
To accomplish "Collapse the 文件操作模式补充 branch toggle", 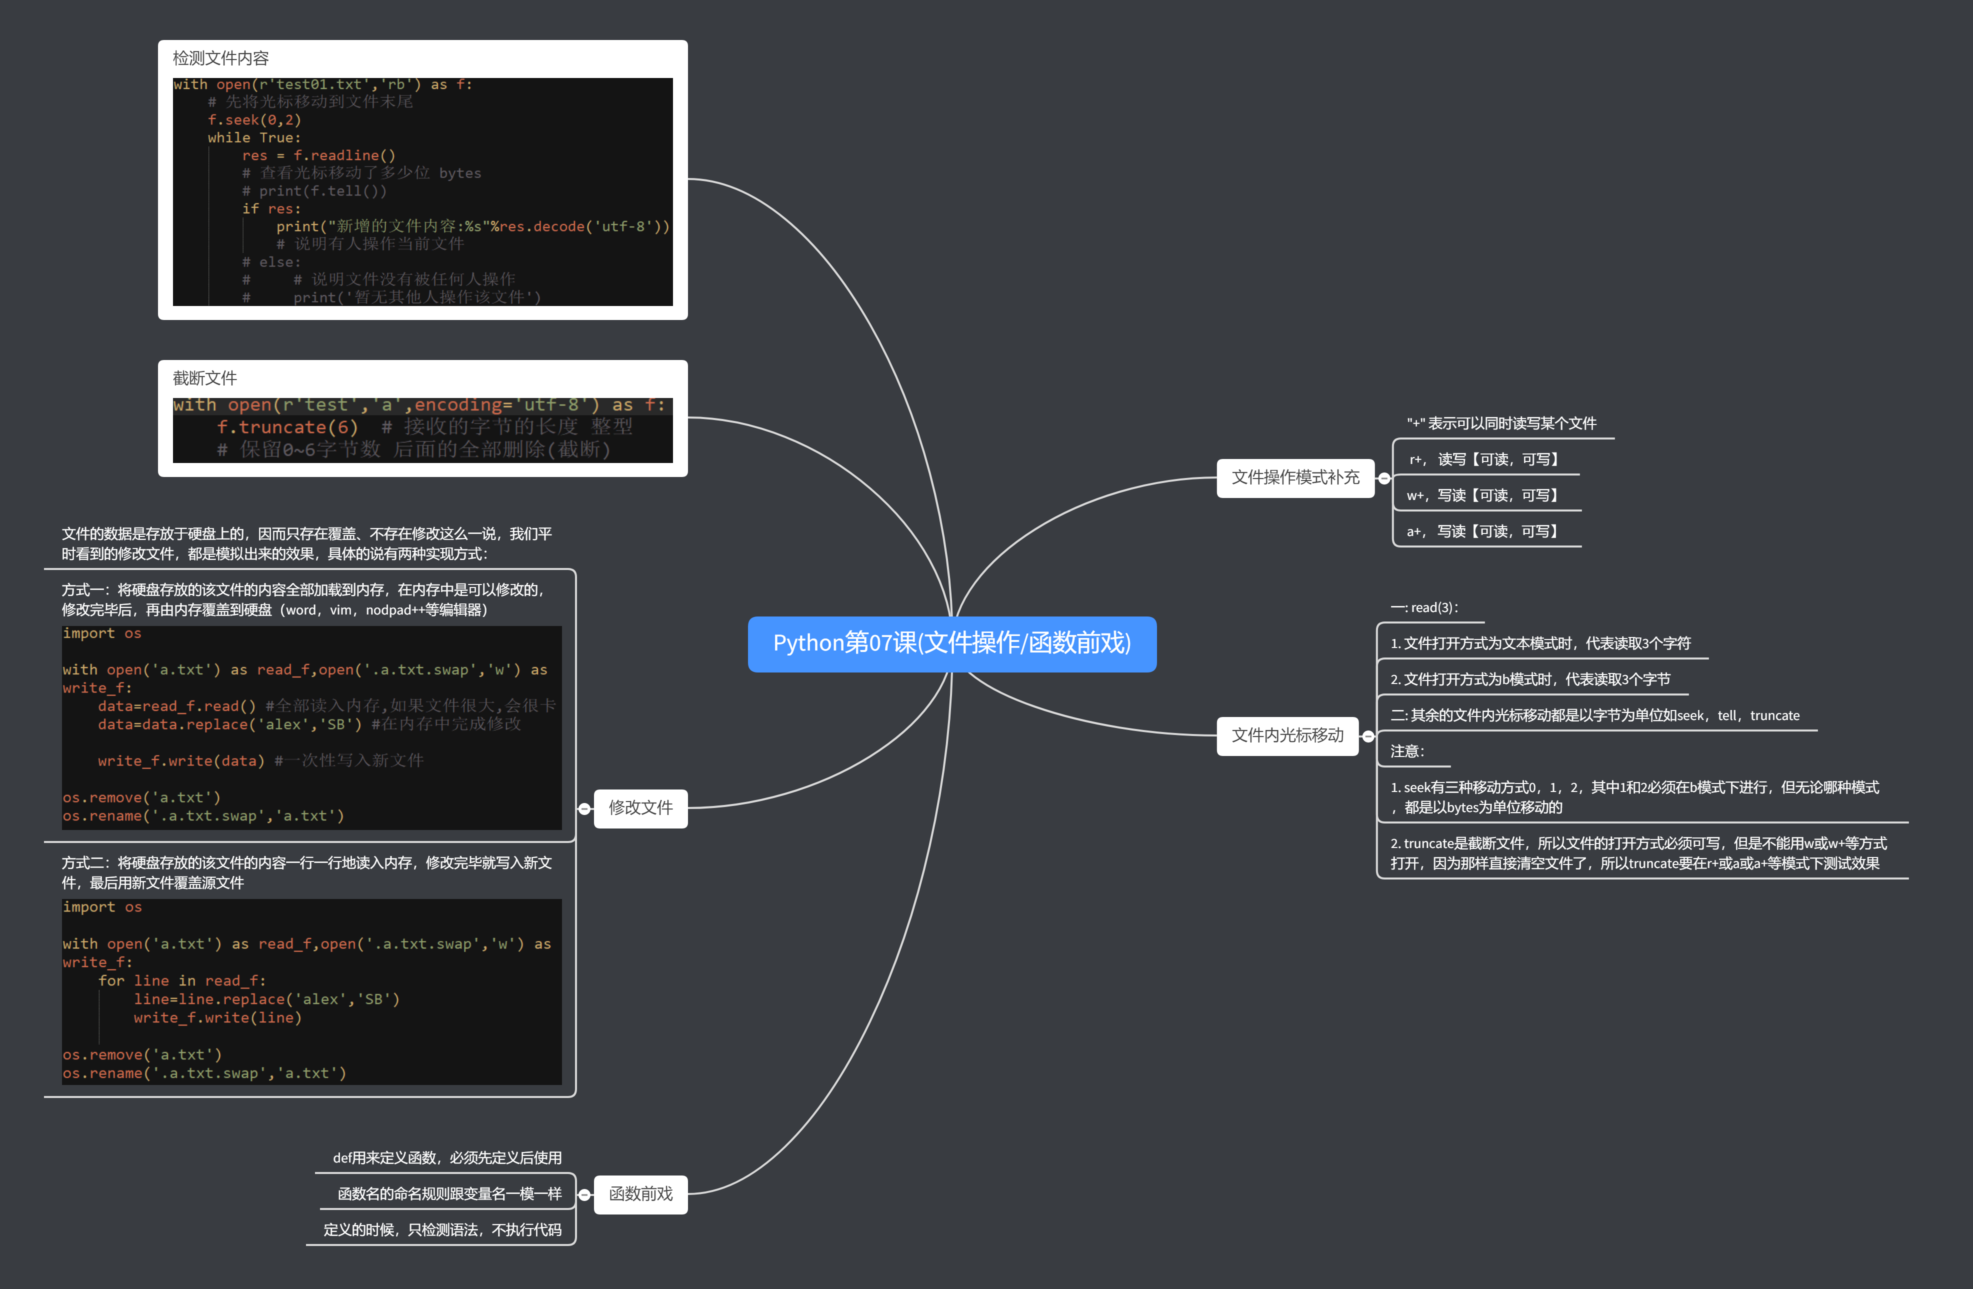I will (x=1383, y=478).
